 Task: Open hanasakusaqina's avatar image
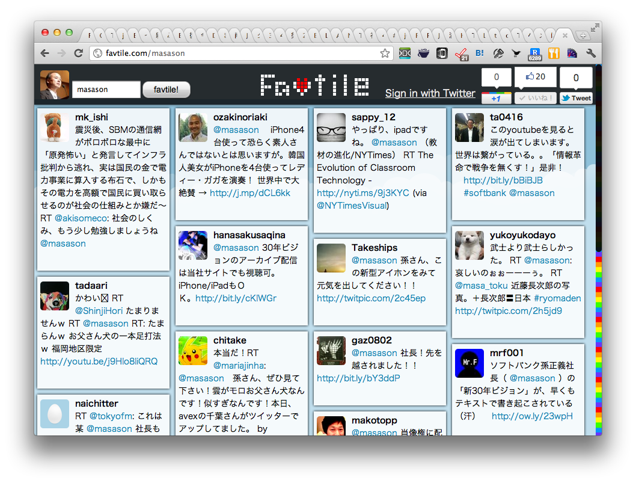tap(193, 245)
